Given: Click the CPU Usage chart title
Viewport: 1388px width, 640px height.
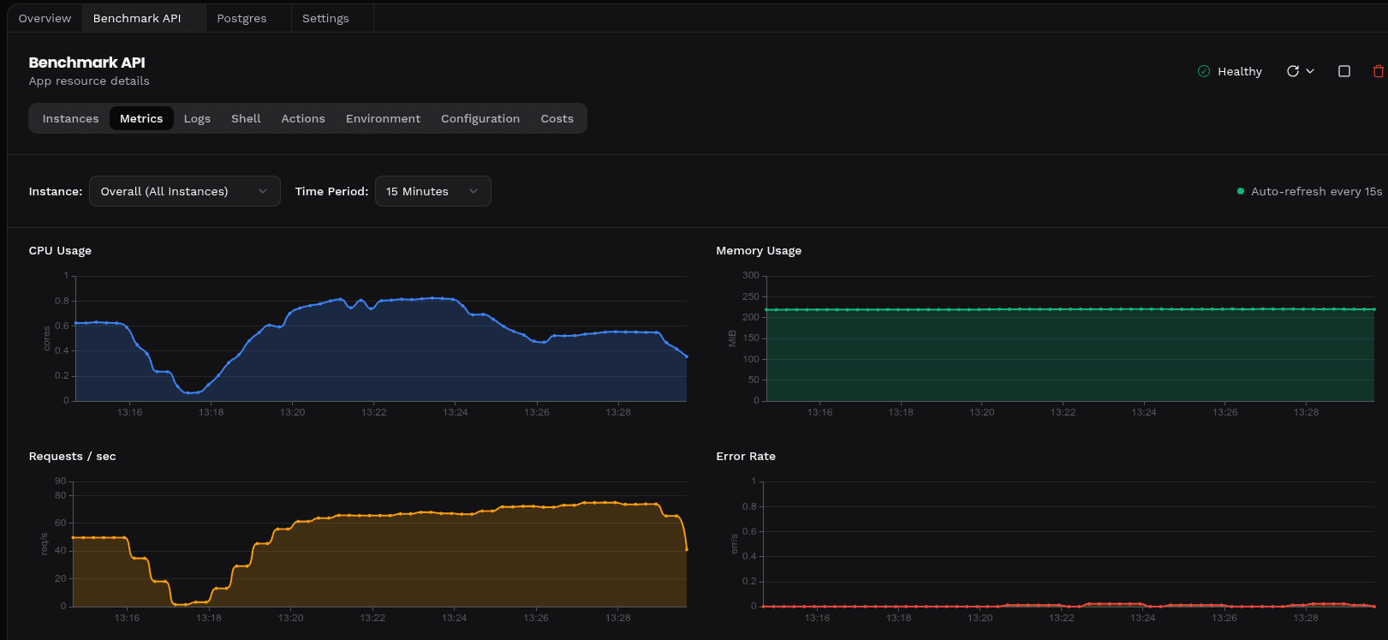Looking at the screenshot, I should pyautogui.click(x=60, y=250).
